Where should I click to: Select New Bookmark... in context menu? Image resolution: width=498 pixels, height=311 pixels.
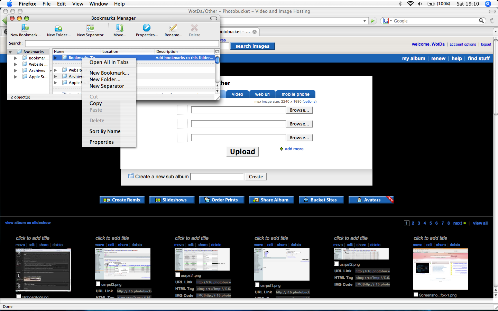click(109, 73)
